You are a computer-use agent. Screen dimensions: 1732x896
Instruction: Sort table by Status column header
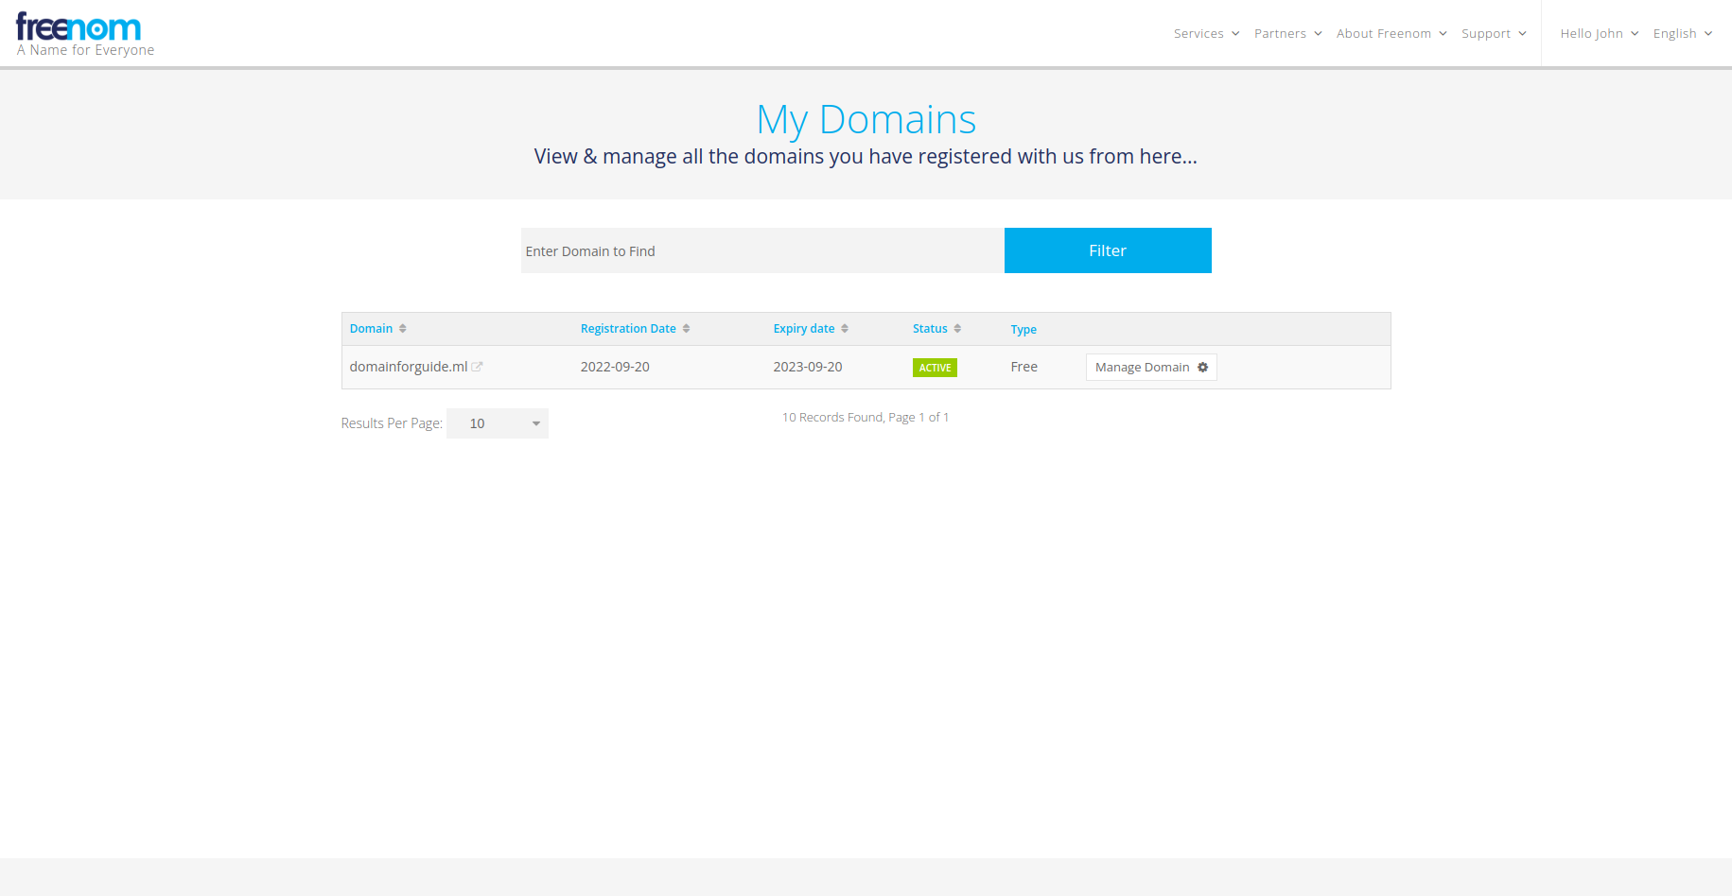[930, 329]
